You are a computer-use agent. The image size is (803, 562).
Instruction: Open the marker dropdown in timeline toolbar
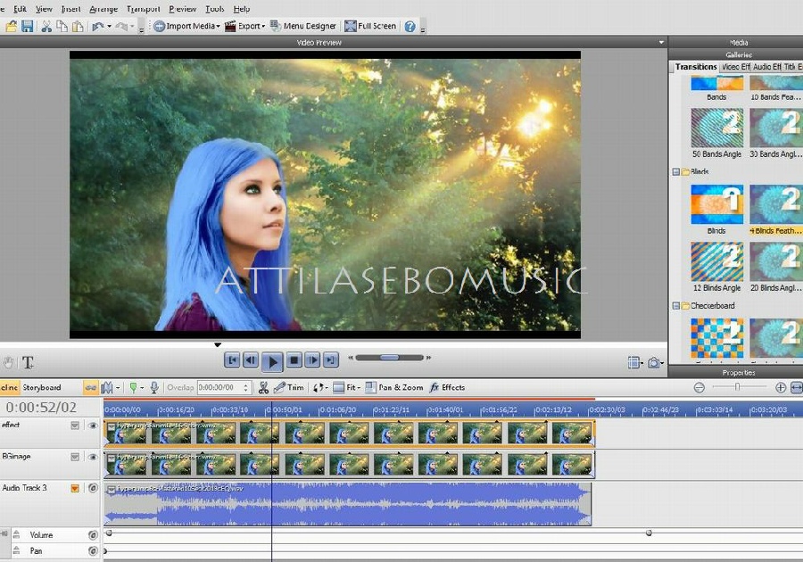[x=142, y=387]
